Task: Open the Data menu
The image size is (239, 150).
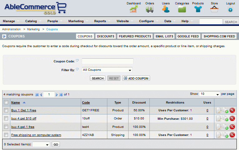Action: pyautogui.click(x=168, y=21)
